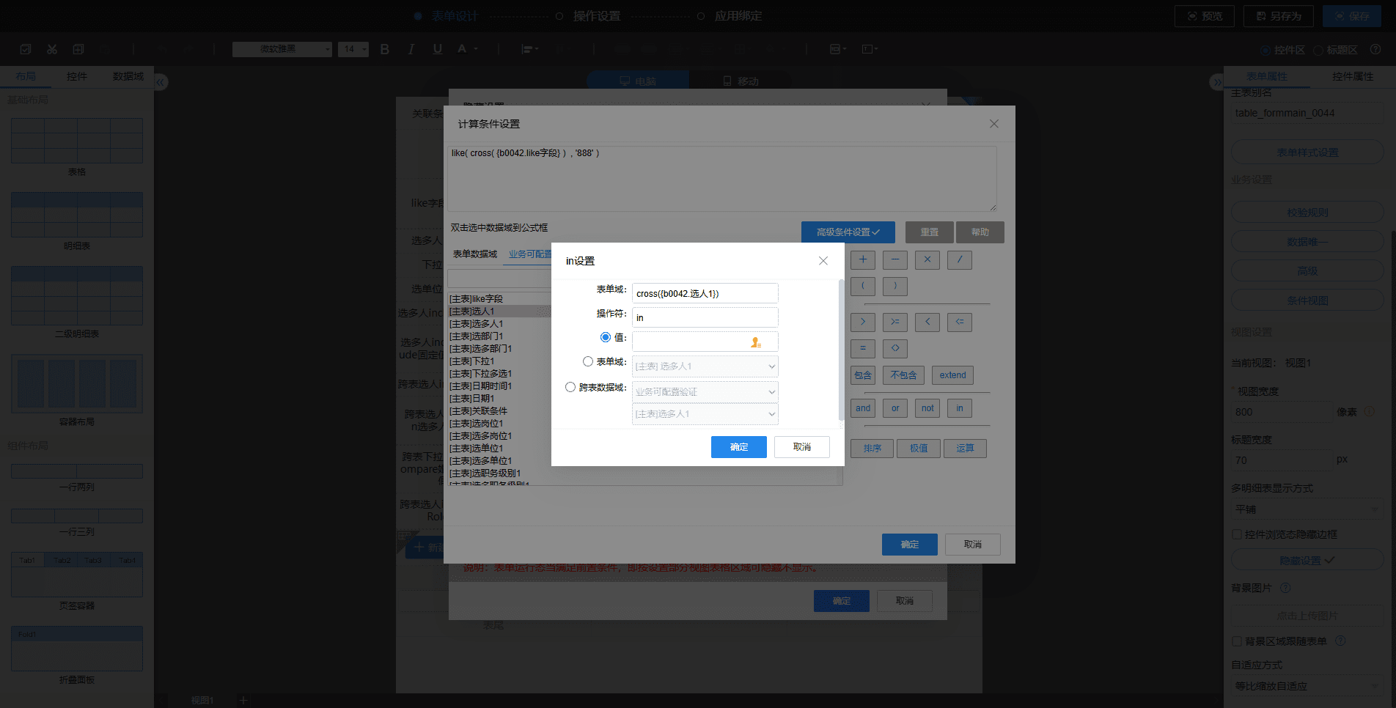The image size is (1396, 708).
Task: Choose the 跨表数据域 radio option
Action: (570, 387)
